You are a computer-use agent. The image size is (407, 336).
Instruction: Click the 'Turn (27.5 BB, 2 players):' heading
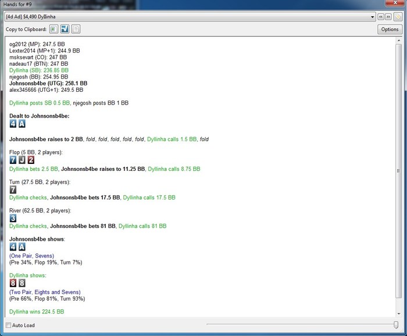pyautogui.click(x=40, y=182)
